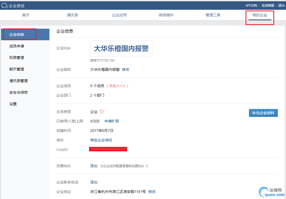
Task: Click 修改 next to 企业简称
Action: (126, 69)
